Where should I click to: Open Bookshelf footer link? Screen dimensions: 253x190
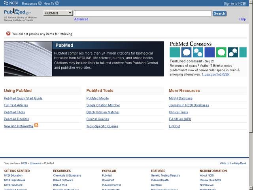pyautogui.click(x=108, y=180)
